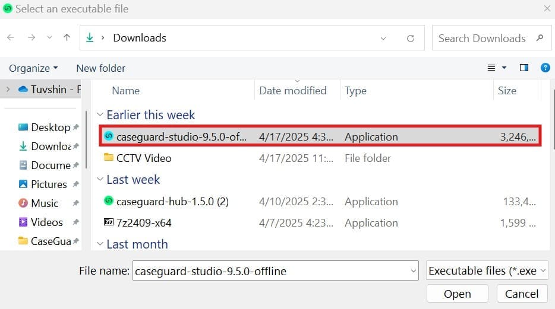Click the Open button
Screen dimensions: 555x309
coord(457,294)
